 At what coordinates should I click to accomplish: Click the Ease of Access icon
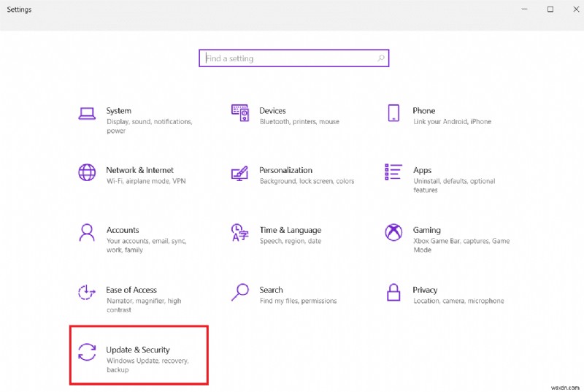[x=87, y=293]
